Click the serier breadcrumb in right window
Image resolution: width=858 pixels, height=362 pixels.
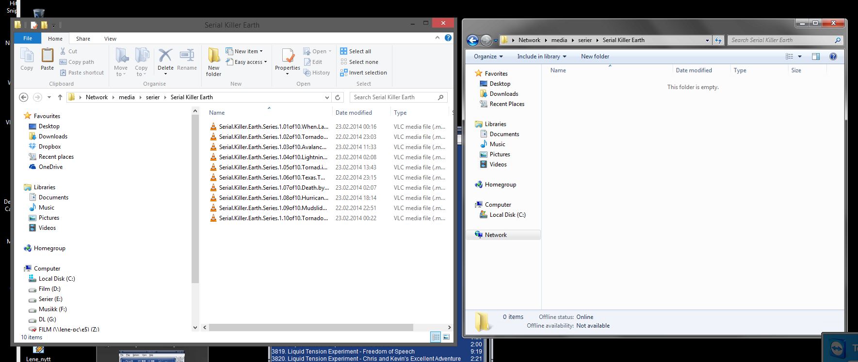coord(584,40)
